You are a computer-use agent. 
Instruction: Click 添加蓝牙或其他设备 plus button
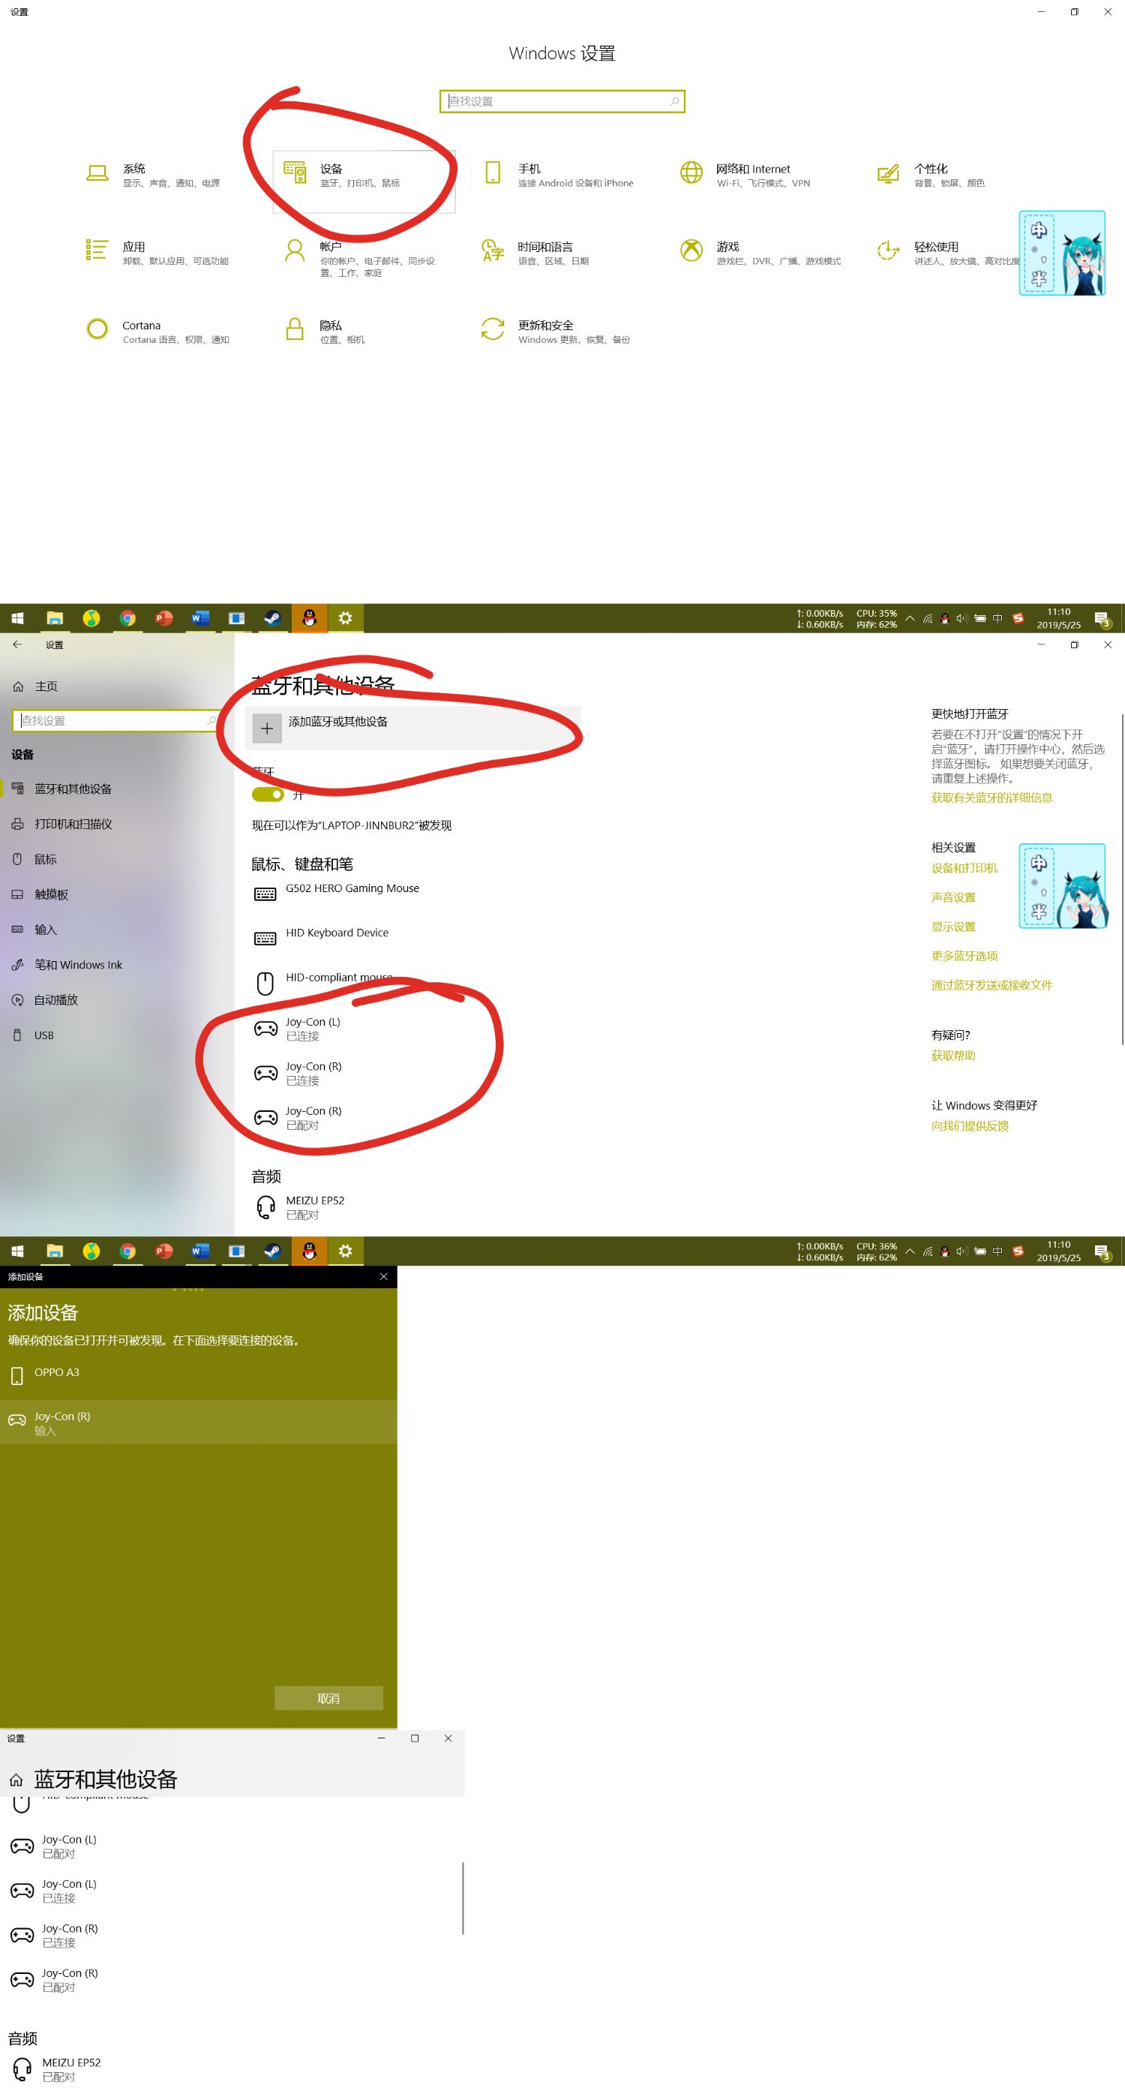[266, 729]
